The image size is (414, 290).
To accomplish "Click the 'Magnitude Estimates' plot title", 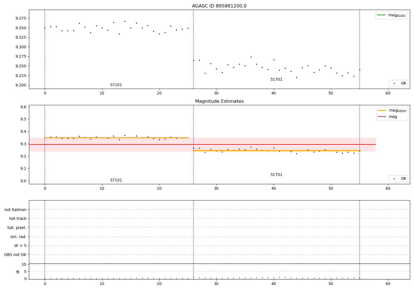I will tap(219, 101).
